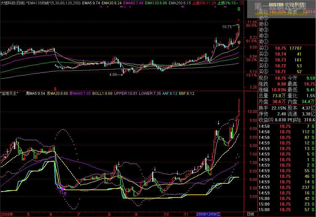
Task: Click the 买① bid price 10.75
Action: pos(280,48)
